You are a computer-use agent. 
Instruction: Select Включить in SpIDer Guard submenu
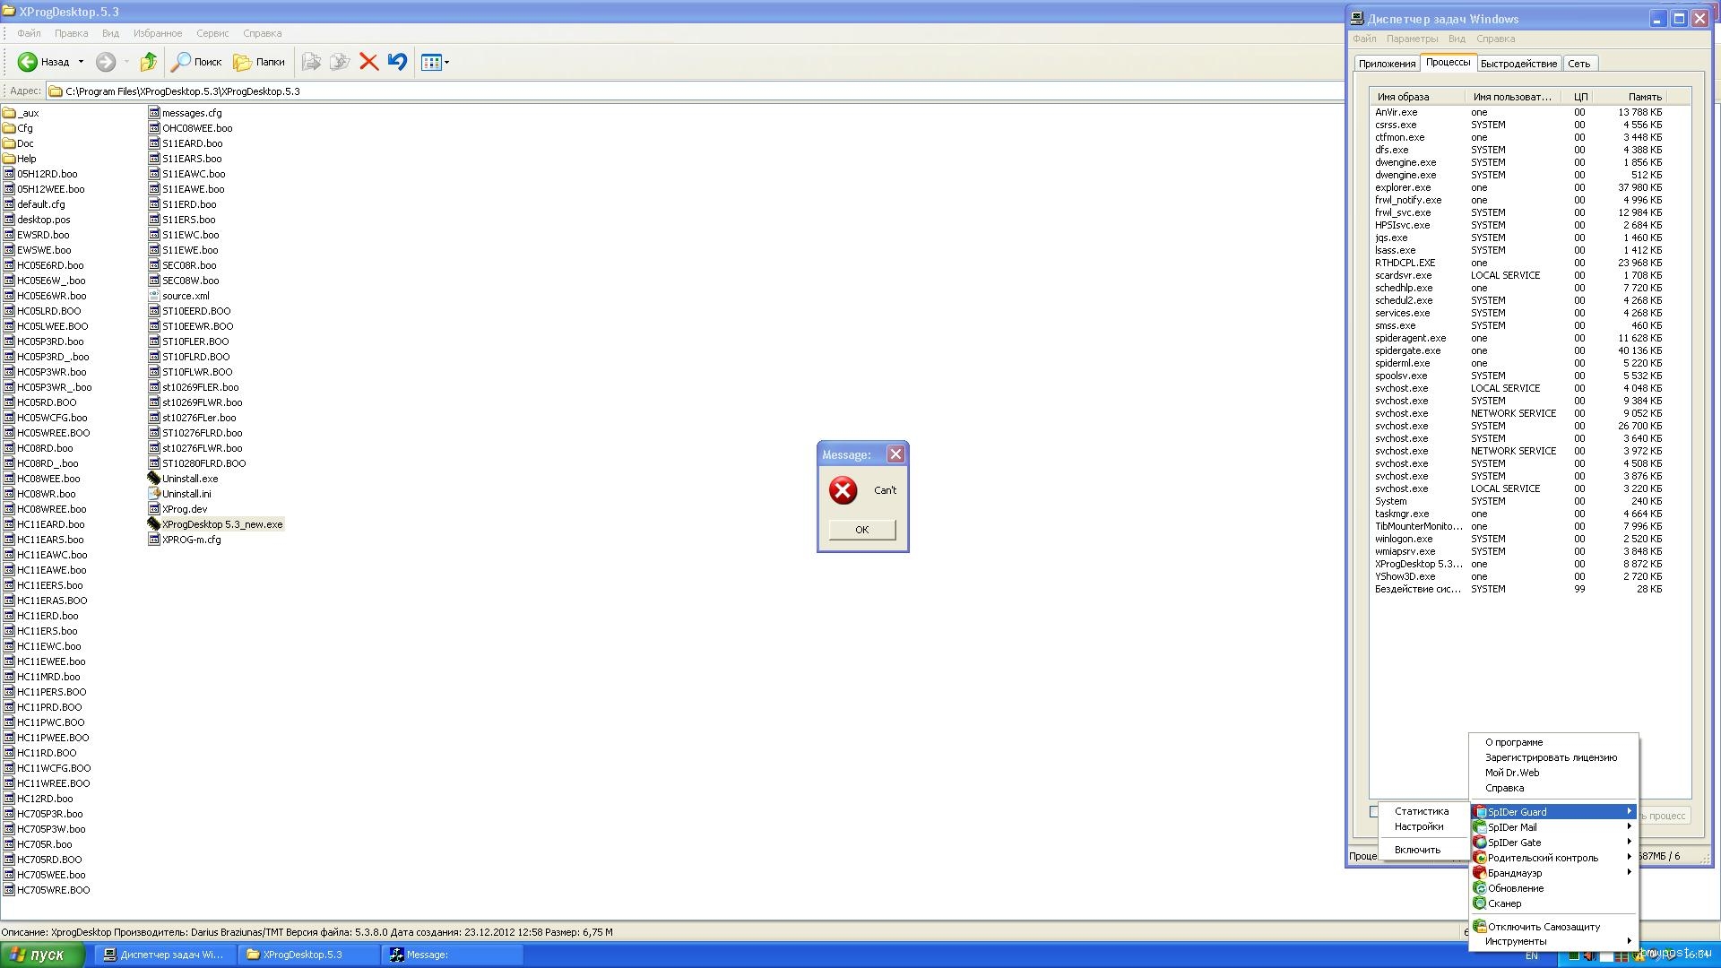[1417, 850]
